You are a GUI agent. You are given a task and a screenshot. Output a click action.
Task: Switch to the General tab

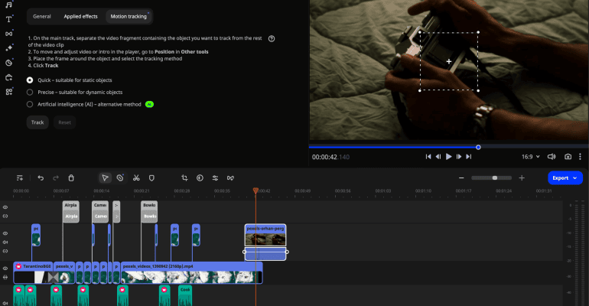click(42, 17)
